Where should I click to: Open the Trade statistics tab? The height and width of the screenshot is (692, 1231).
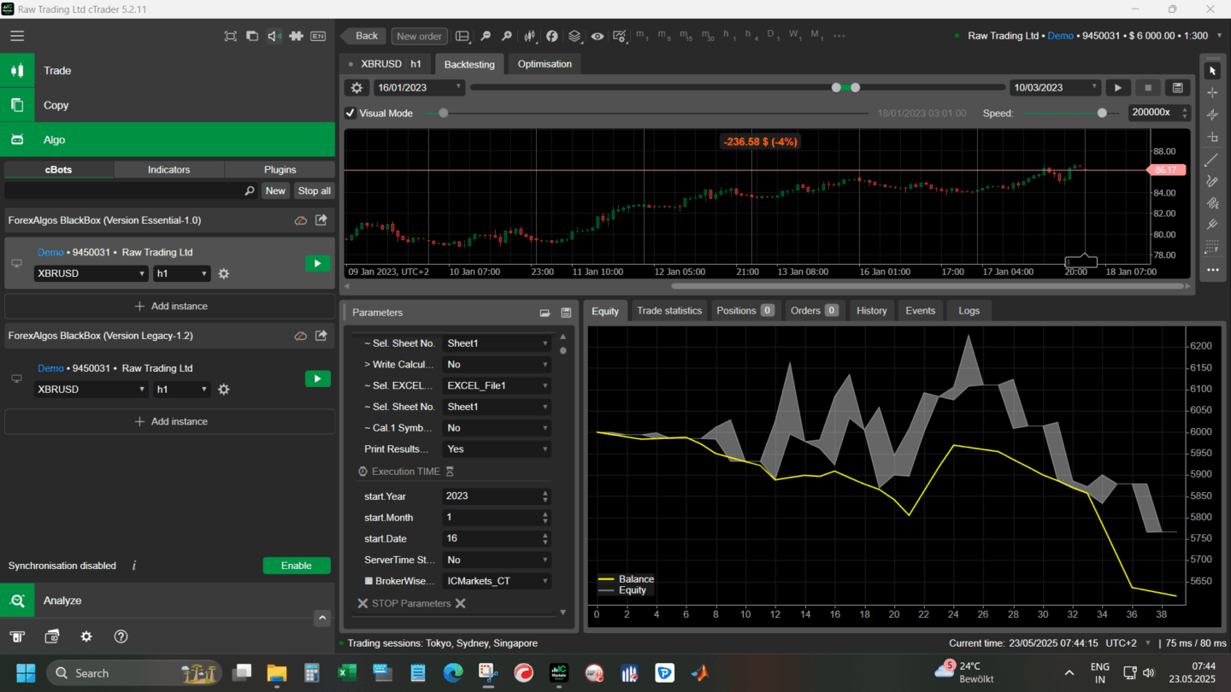(669, 311)
